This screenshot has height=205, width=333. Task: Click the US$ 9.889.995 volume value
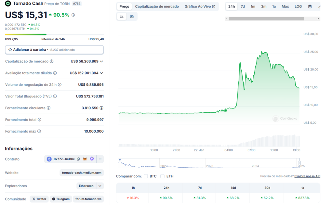91,85
